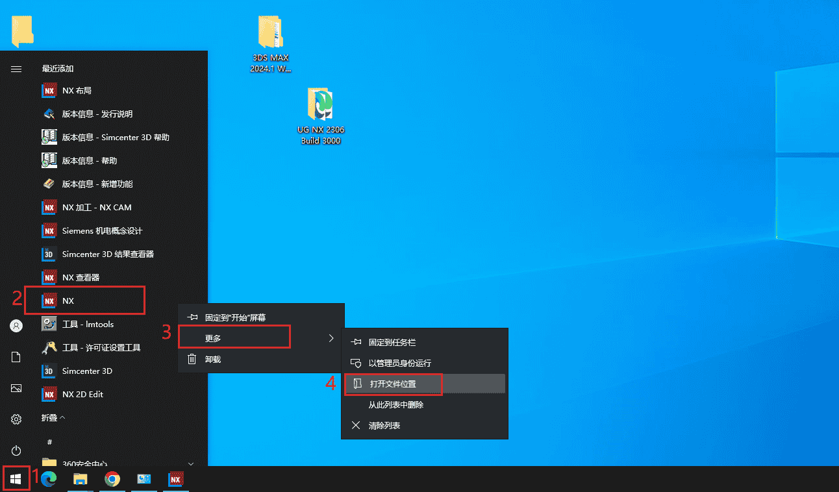This screenshot has height=492, width=839.
Task: Open the 更多 submenu entry
Action: pyautogui.click(x=261, y=338)
